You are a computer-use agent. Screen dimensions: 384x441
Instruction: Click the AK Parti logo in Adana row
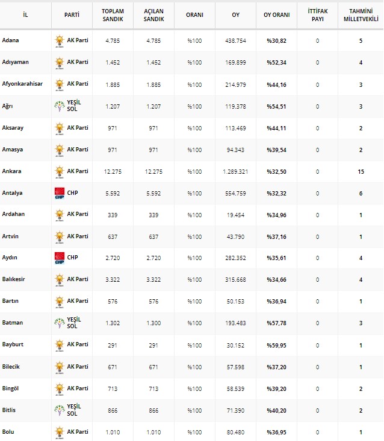[x=60, y=41]
